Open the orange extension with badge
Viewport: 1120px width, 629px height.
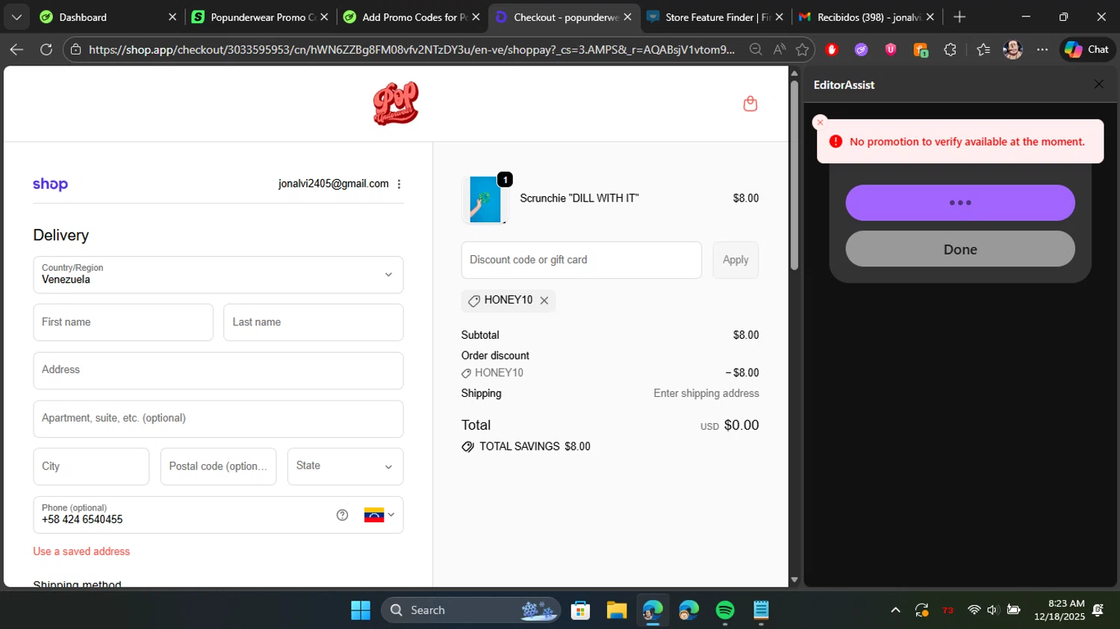pyautogui.click(x=921, y=50)
